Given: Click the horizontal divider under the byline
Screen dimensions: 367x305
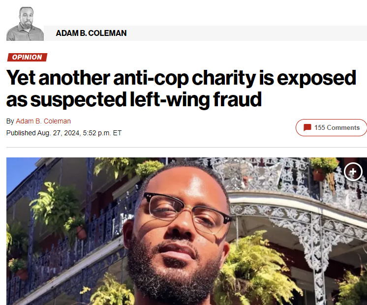Looking at the screenshot, I should coord(186,147).
